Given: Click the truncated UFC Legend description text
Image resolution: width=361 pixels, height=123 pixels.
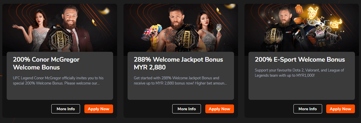Looking at the screenshot, I should point(58,81).
